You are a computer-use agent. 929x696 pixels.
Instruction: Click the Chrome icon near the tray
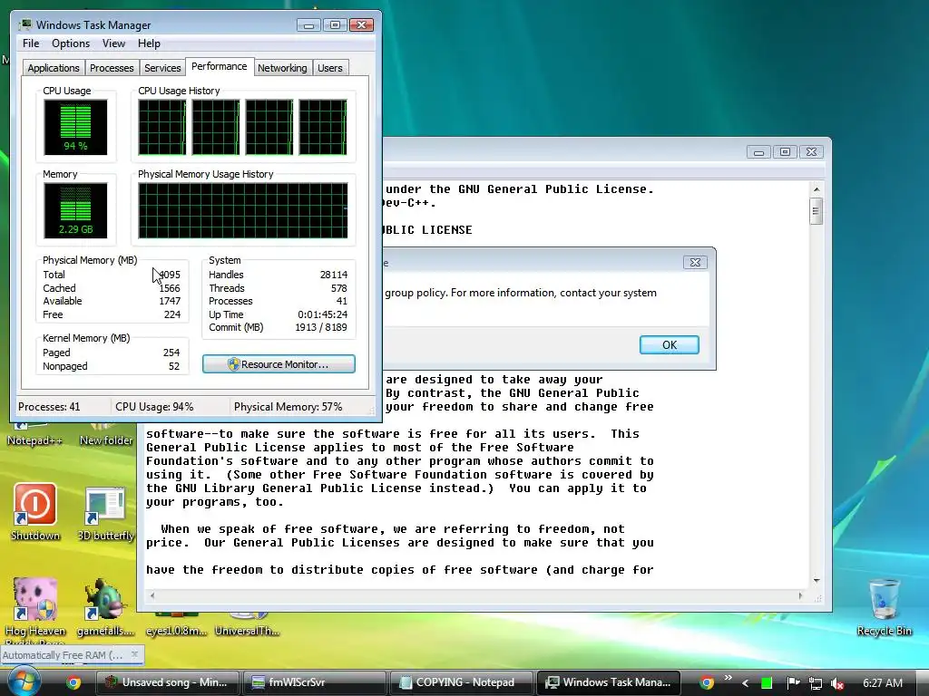pos(706,682)
